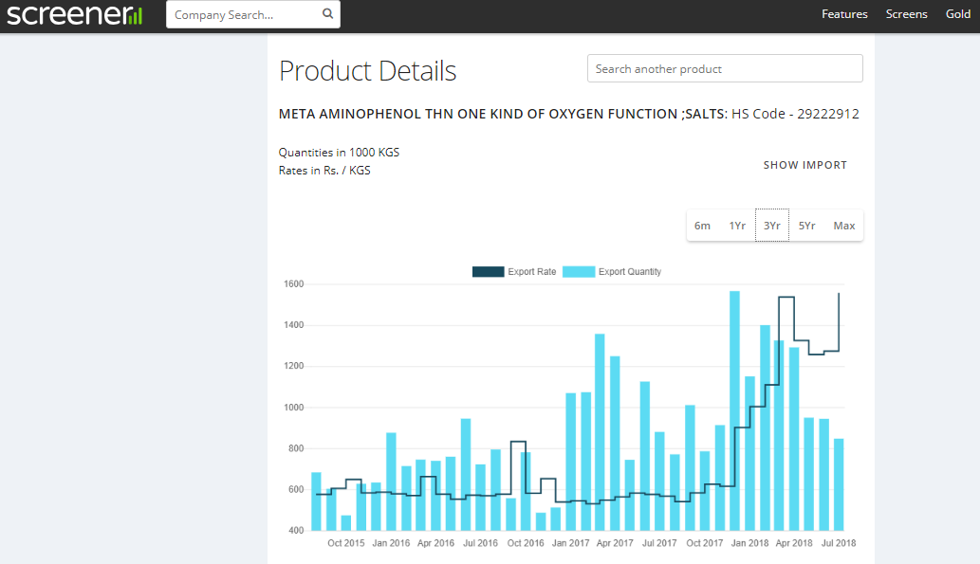Click the first bar in the chart

(316, 501)
